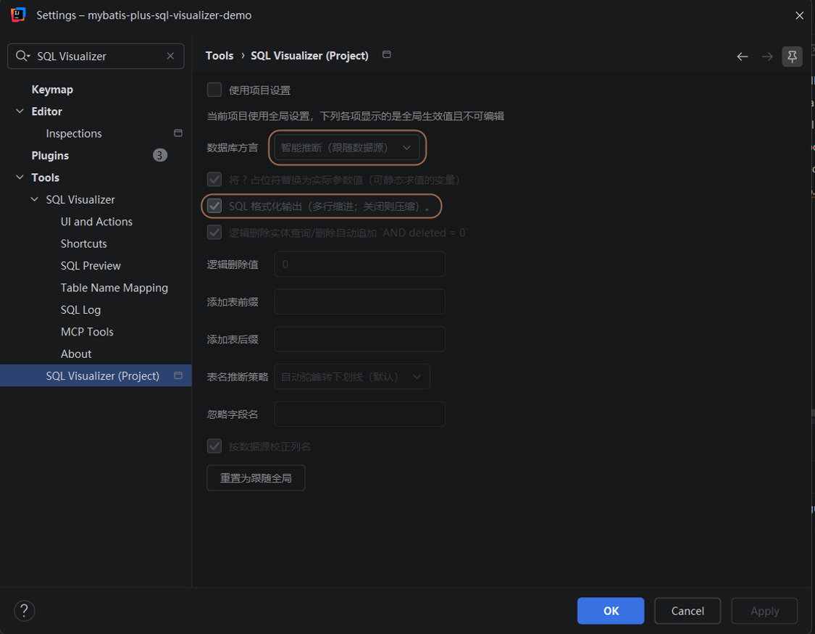The image size is (815, 634).
Task: Open the 表名推断策略 dropdown
Action: click(352, 376)
